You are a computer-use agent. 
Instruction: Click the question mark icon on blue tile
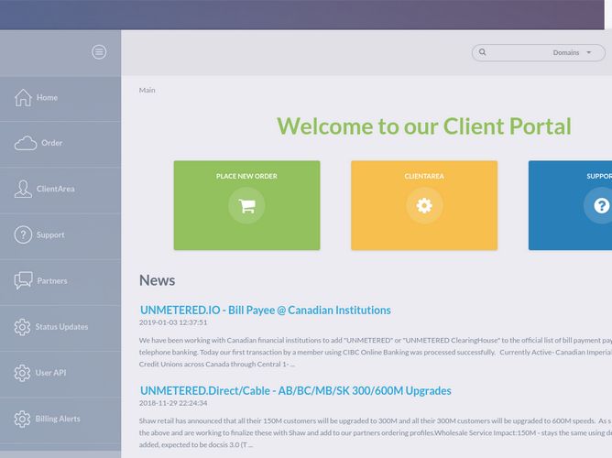[601, 205]
